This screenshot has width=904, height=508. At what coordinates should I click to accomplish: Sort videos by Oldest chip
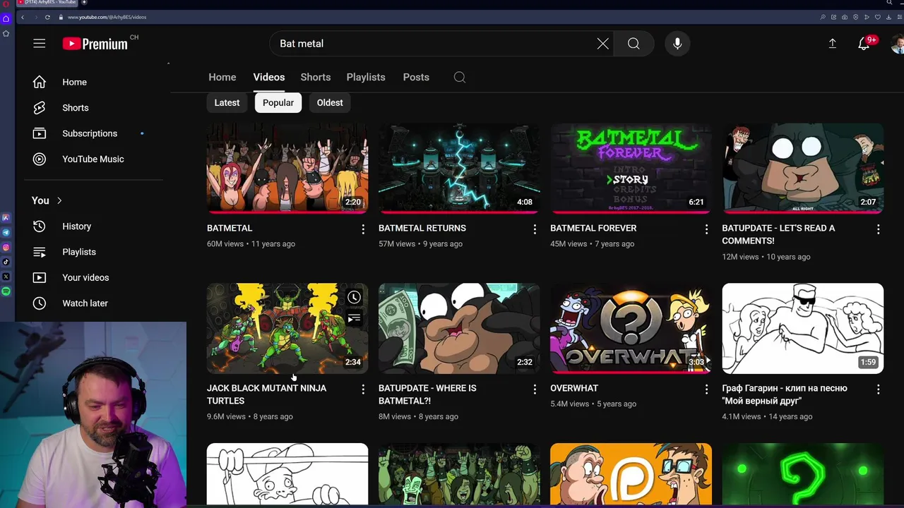330,102
